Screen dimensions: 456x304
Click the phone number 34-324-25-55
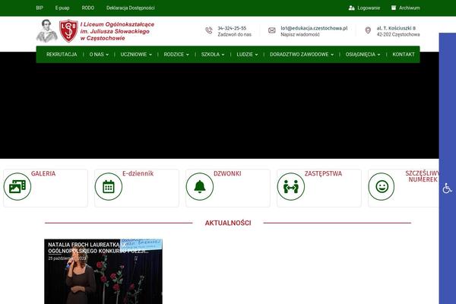[x=232, y=28]
